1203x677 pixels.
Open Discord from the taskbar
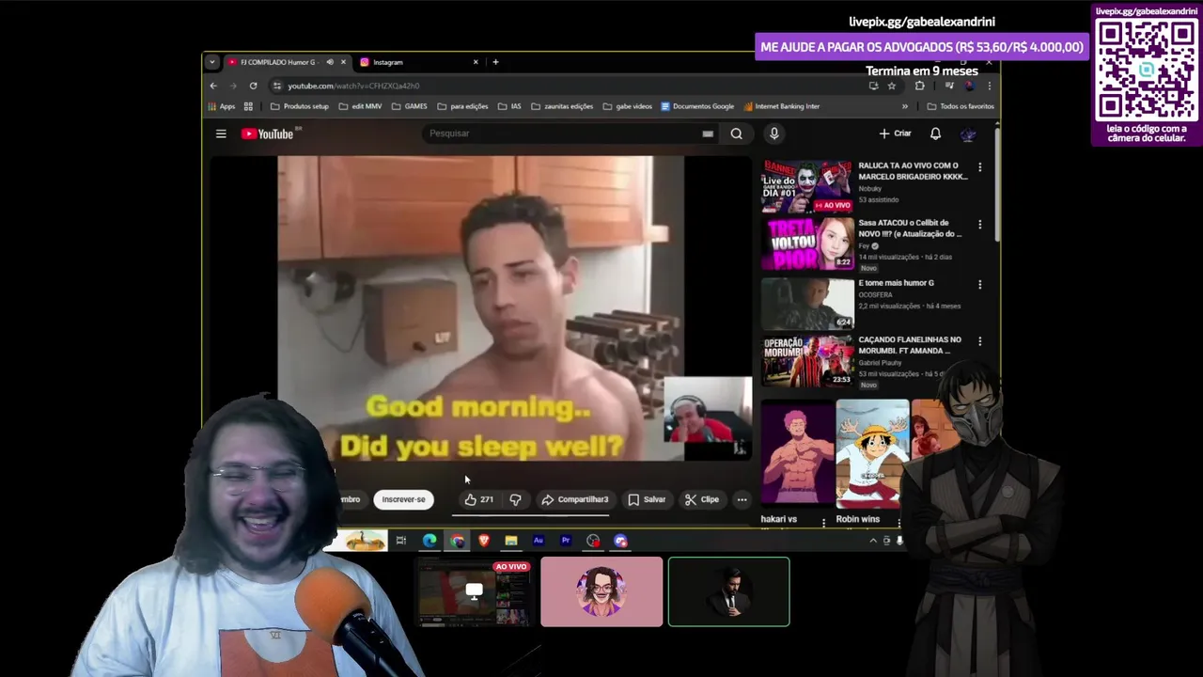620,541
